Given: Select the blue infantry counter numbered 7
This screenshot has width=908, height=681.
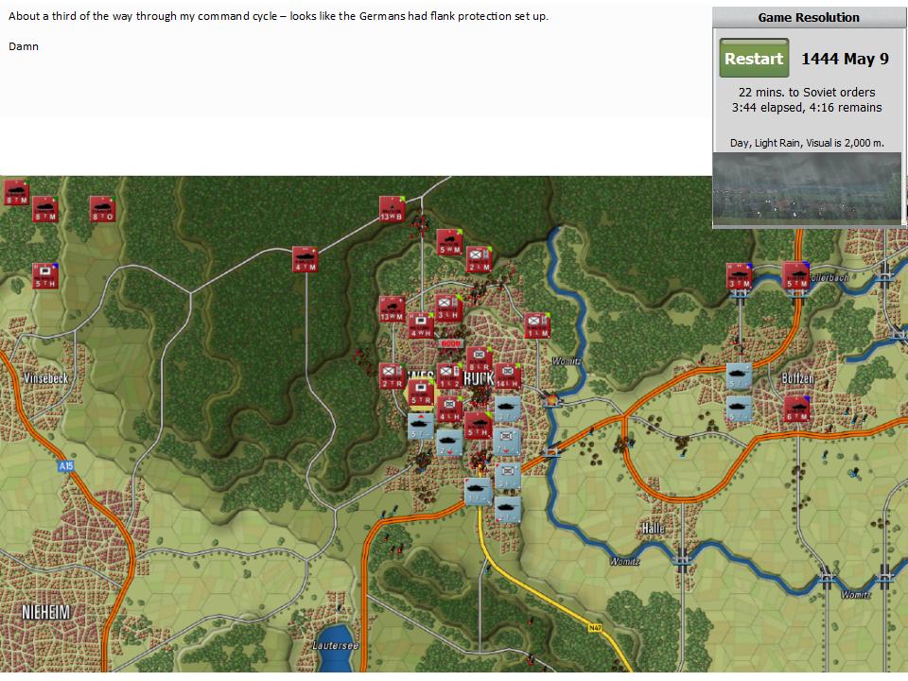Looking at the screenshot, I should click(x=507, y=442).
